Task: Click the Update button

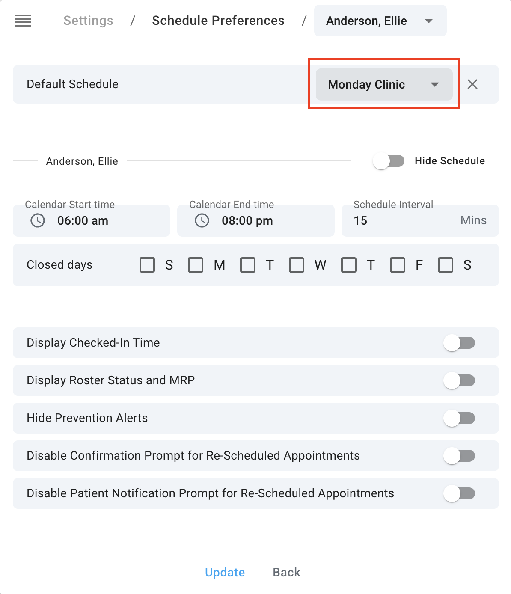Action: coord(225,572)
